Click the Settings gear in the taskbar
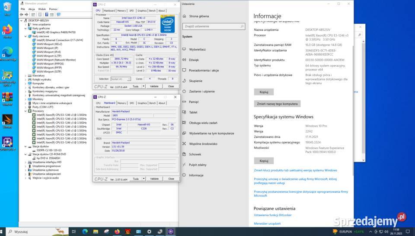 pyautogui.click(x=149, y=232)
